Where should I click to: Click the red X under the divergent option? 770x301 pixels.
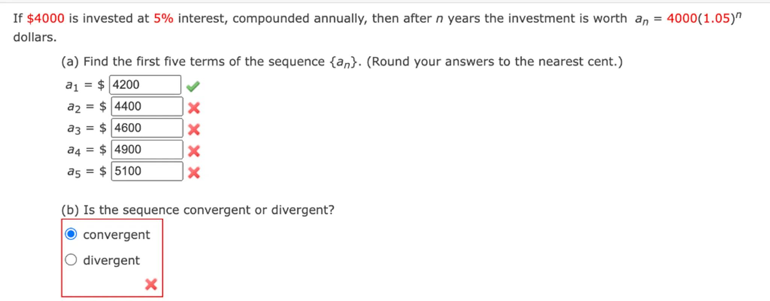pos(151,284)
